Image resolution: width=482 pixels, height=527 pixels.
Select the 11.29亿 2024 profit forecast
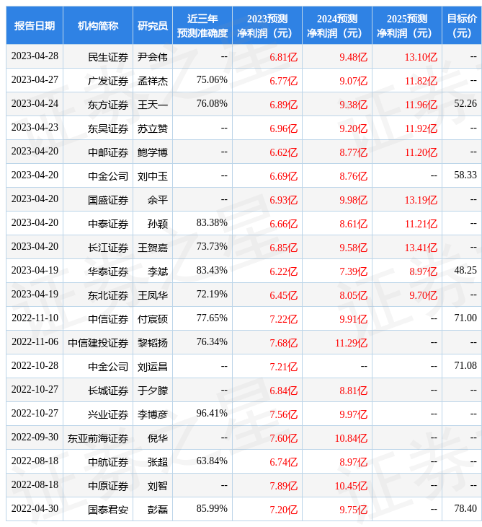351,343
